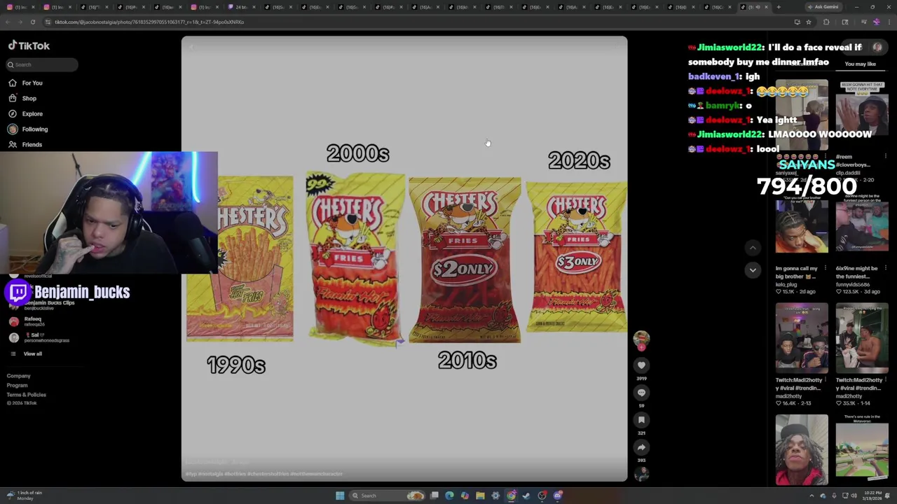Like the photo post with heart icon

641,365
